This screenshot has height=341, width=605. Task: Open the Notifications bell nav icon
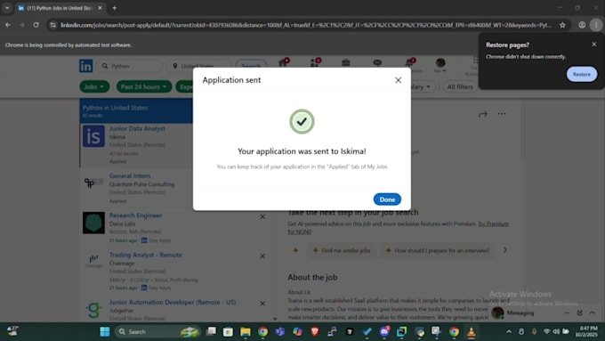coord(409,62)
